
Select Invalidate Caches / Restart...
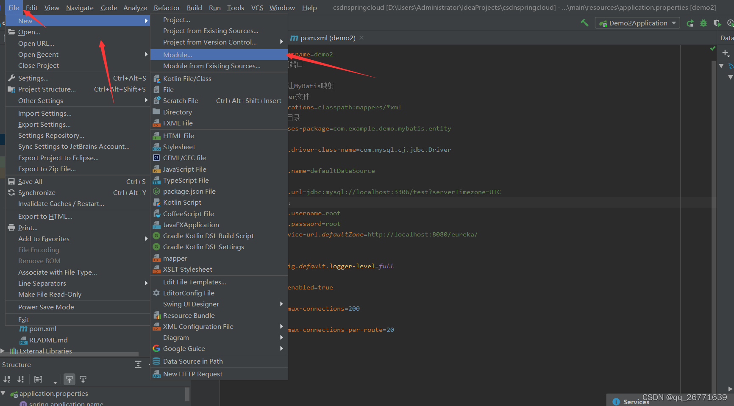78,203
